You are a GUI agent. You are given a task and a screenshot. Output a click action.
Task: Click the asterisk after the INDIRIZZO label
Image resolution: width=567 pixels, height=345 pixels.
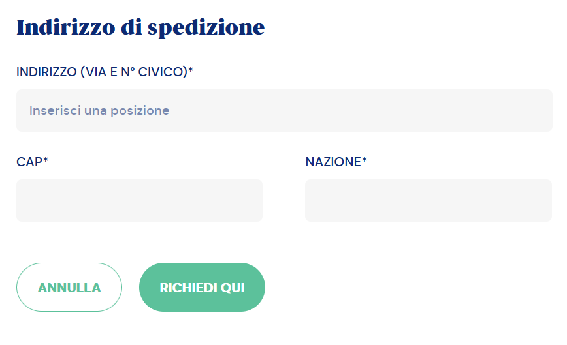[191, 70]
